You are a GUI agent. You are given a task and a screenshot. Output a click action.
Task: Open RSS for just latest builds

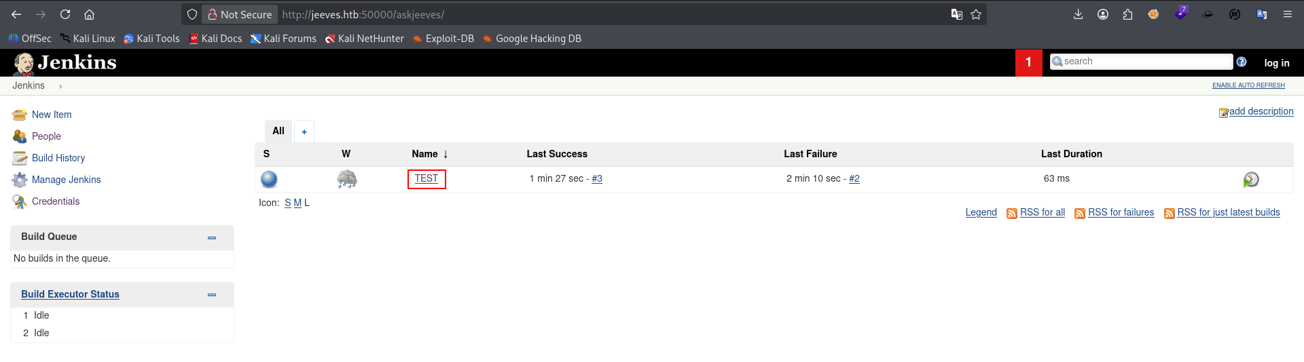coord(1229,212)
